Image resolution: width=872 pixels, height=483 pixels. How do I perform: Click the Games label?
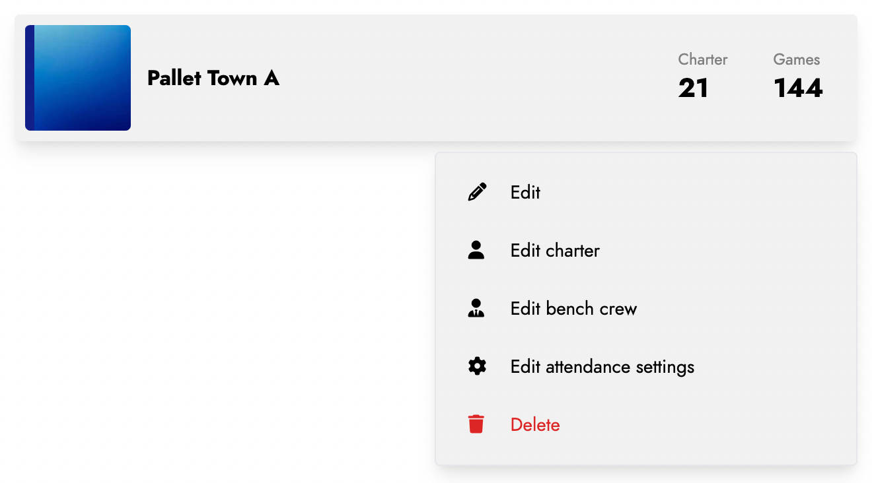click(x=797, y=59)
